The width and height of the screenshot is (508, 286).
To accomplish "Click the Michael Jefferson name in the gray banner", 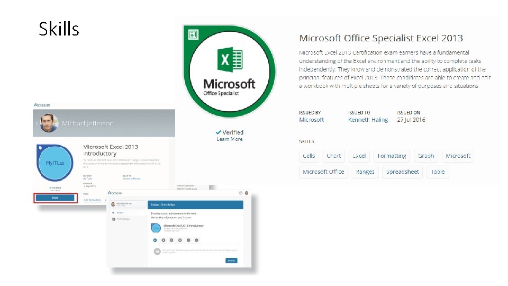I will pyautogui.click(x=88, y=123).
